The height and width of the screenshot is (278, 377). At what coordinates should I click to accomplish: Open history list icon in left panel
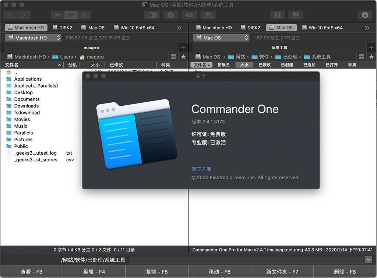[x=173, y=57]
